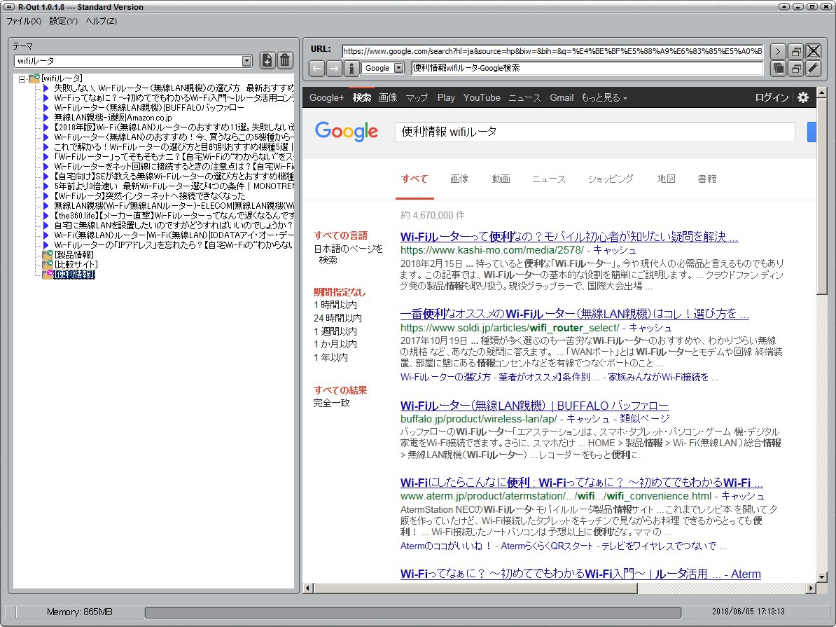
Task: Click マップ in the black Google bar
Action: point(417,97)
